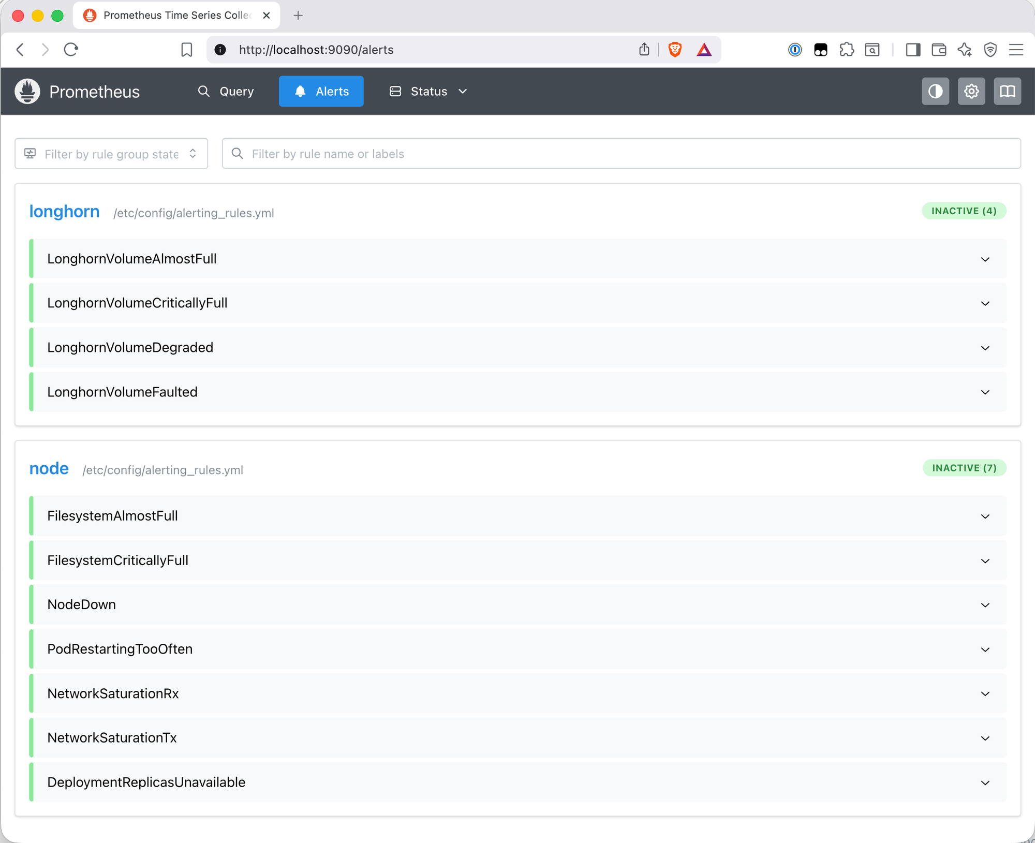Open the browser hamburger menu
Screen dimensions: 1035x843
(1016, 50)
